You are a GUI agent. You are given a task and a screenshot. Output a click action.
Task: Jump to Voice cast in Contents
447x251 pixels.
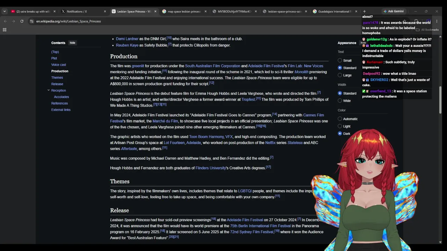tap(59, 65)
